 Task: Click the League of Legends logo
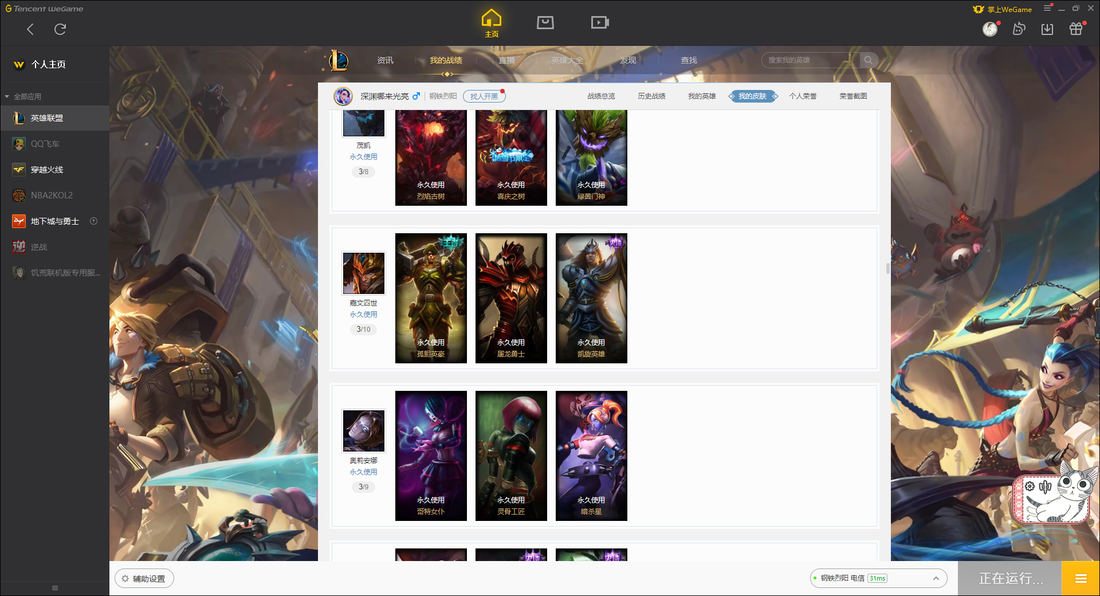(338, 60)
